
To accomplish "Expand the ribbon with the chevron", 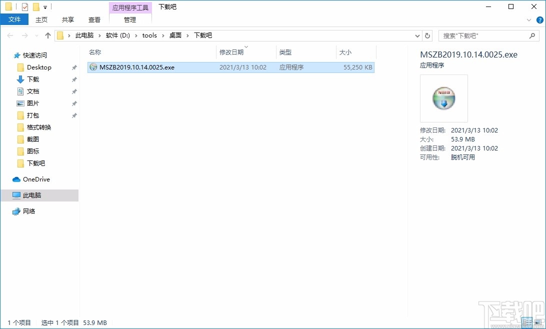I will point(529,20).
